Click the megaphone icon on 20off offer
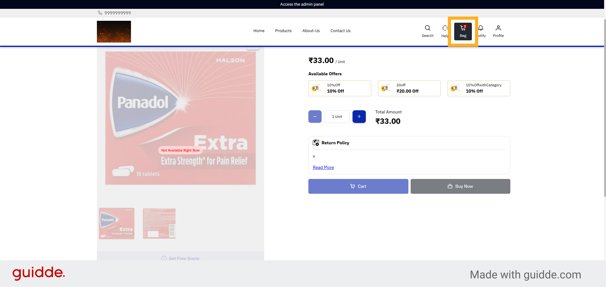Image resolution: width=606 pixels, height=287 pixels. click(386, 88)
